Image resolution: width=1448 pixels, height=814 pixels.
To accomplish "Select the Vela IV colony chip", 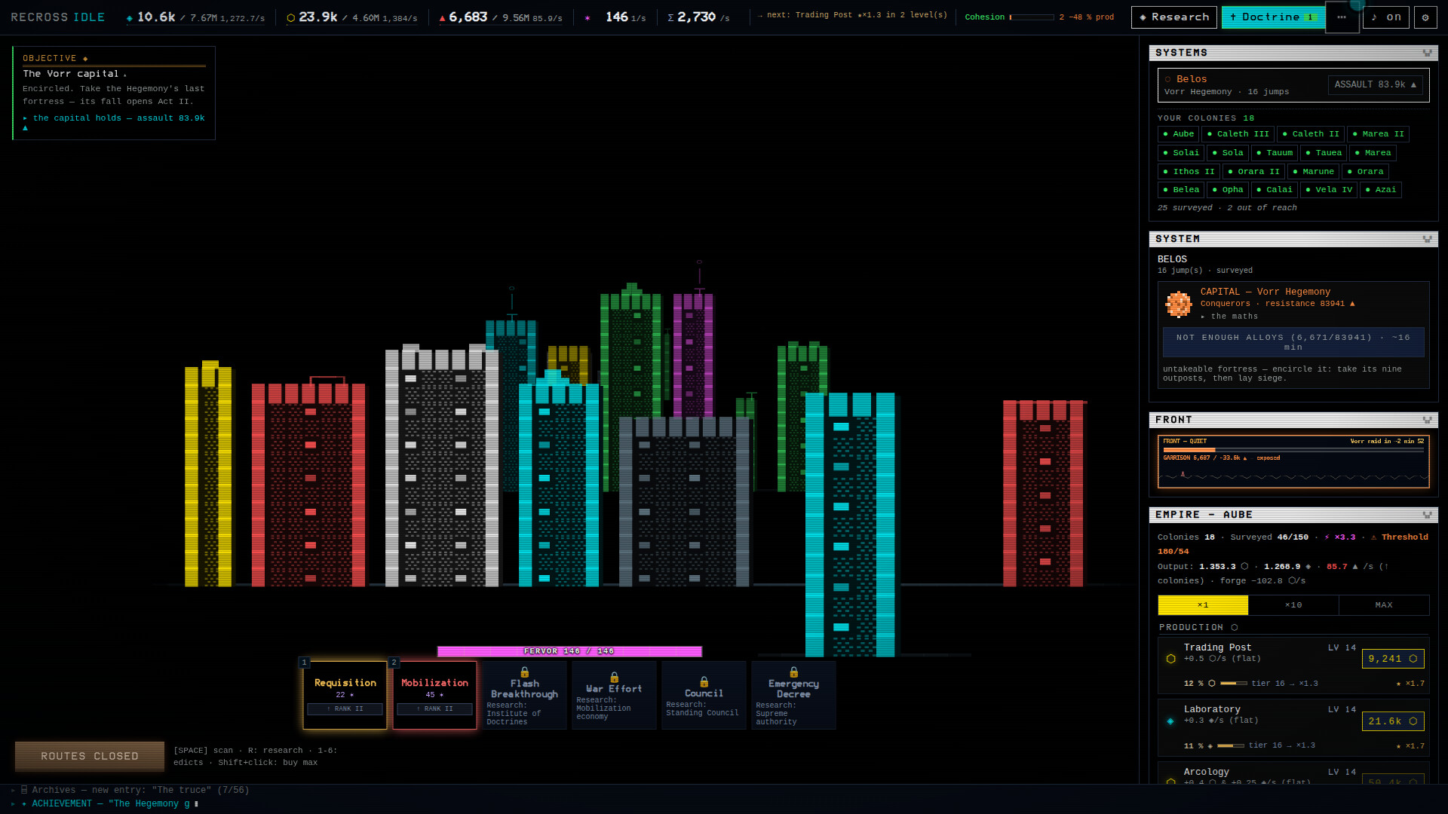I will (1328, 190).
